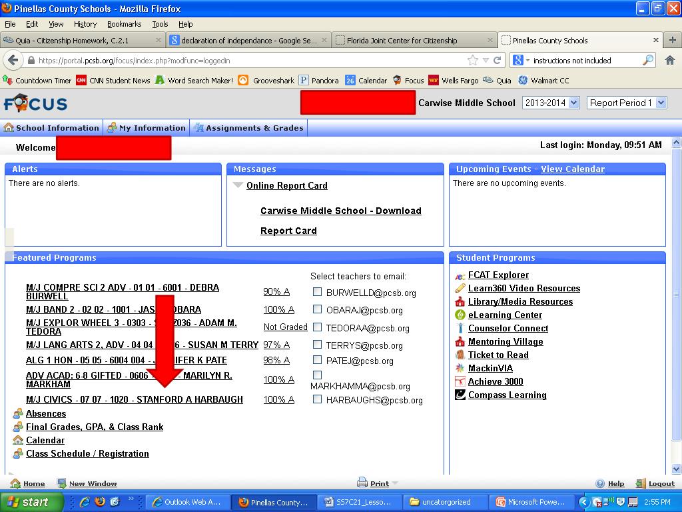682x512 pixels.
Task: Check the PATEJ@pcsb.org email box
Action: click(x=318, y=359)
